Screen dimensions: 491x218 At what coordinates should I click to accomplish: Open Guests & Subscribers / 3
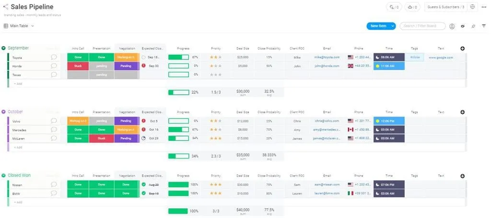446,7
